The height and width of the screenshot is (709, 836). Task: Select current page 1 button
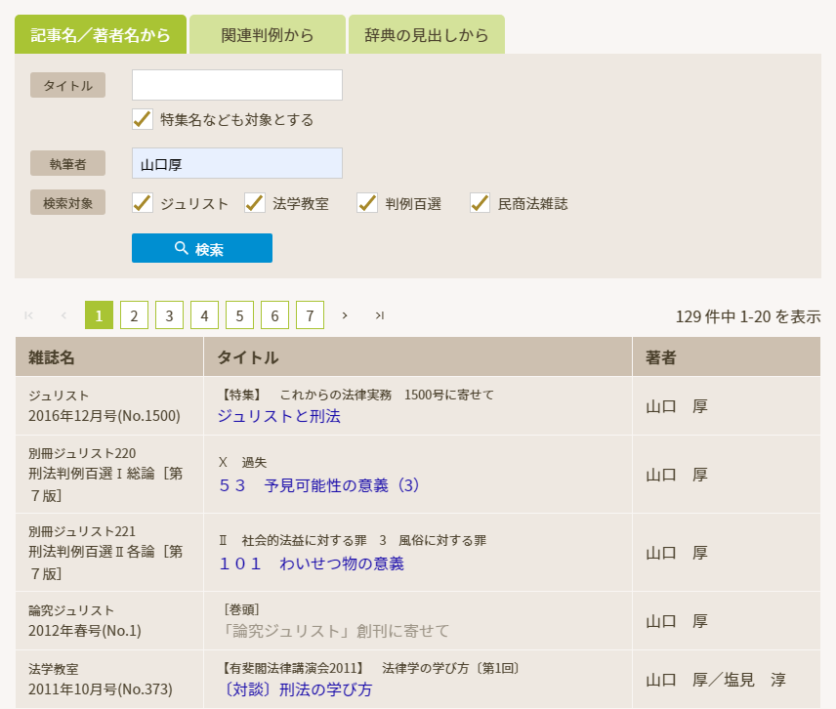click(100, 315)
